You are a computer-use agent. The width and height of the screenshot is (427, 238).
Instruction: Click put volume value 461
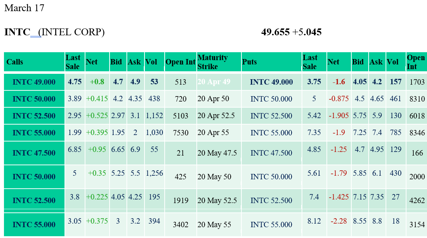coord(396,98)
